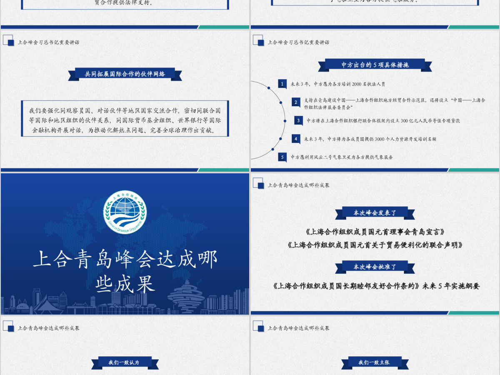This screenshot has height=375, width=500.
Task: Click text 未来3年，中方将为各成员国提供3000个
Action: tap(370, 139)
